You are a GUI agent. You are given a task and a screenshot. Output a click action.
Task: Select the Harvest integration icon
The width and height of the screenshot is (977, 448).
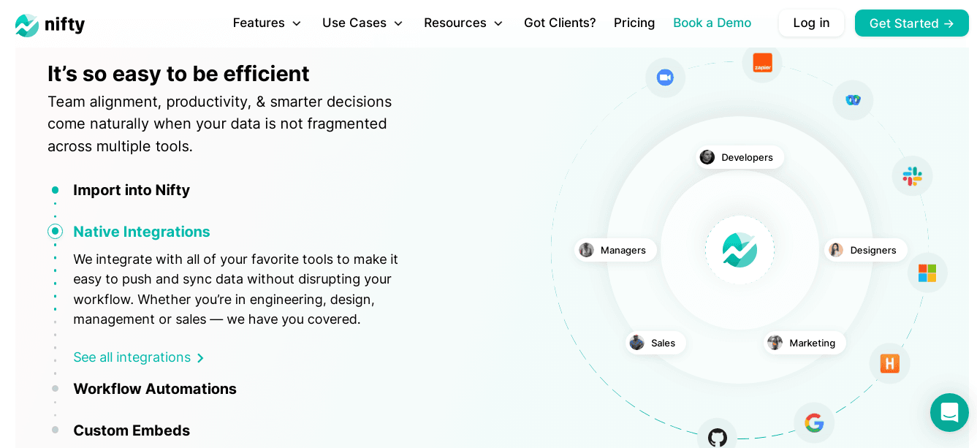pos(889,363)
